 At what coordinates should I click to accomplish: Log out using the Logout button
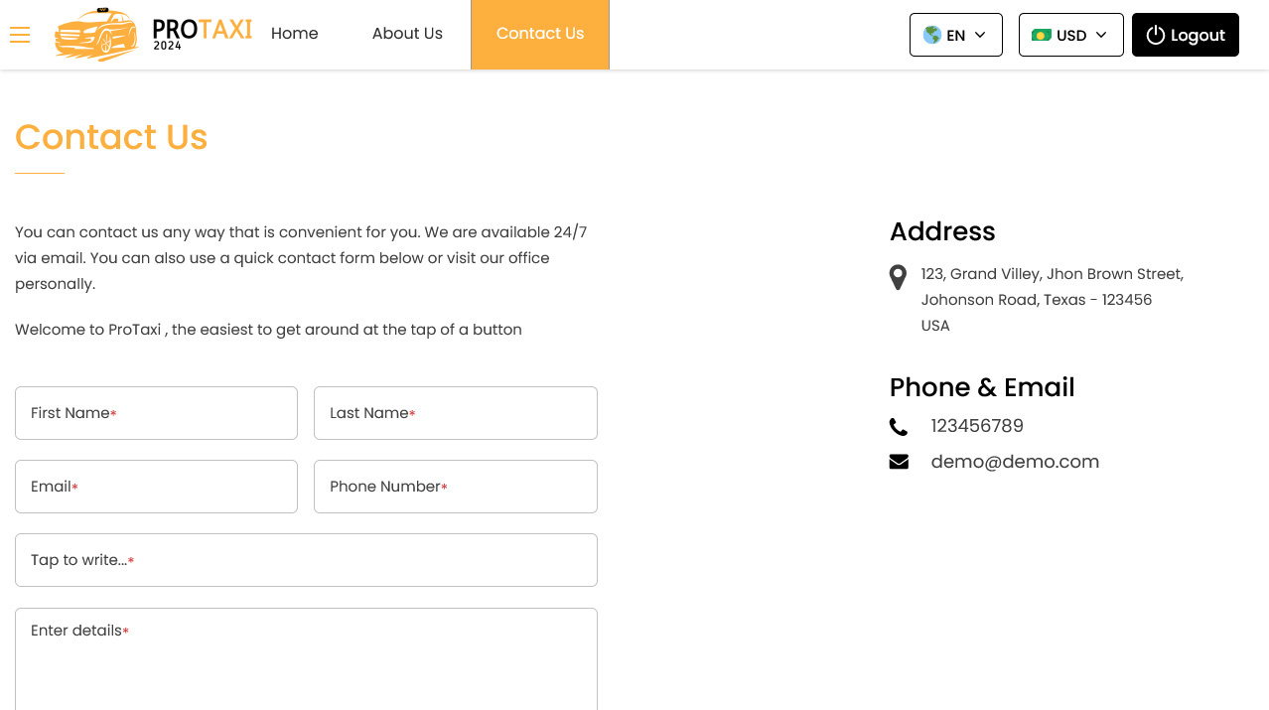pyautogui.click(x=1186, y=35)
